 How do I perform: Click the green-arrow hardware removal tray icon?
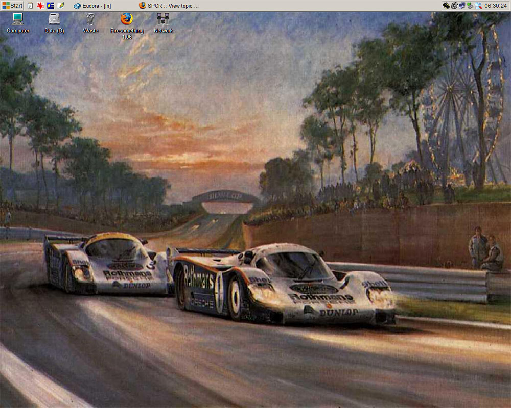pyautogui.click(x=470, y=6)
